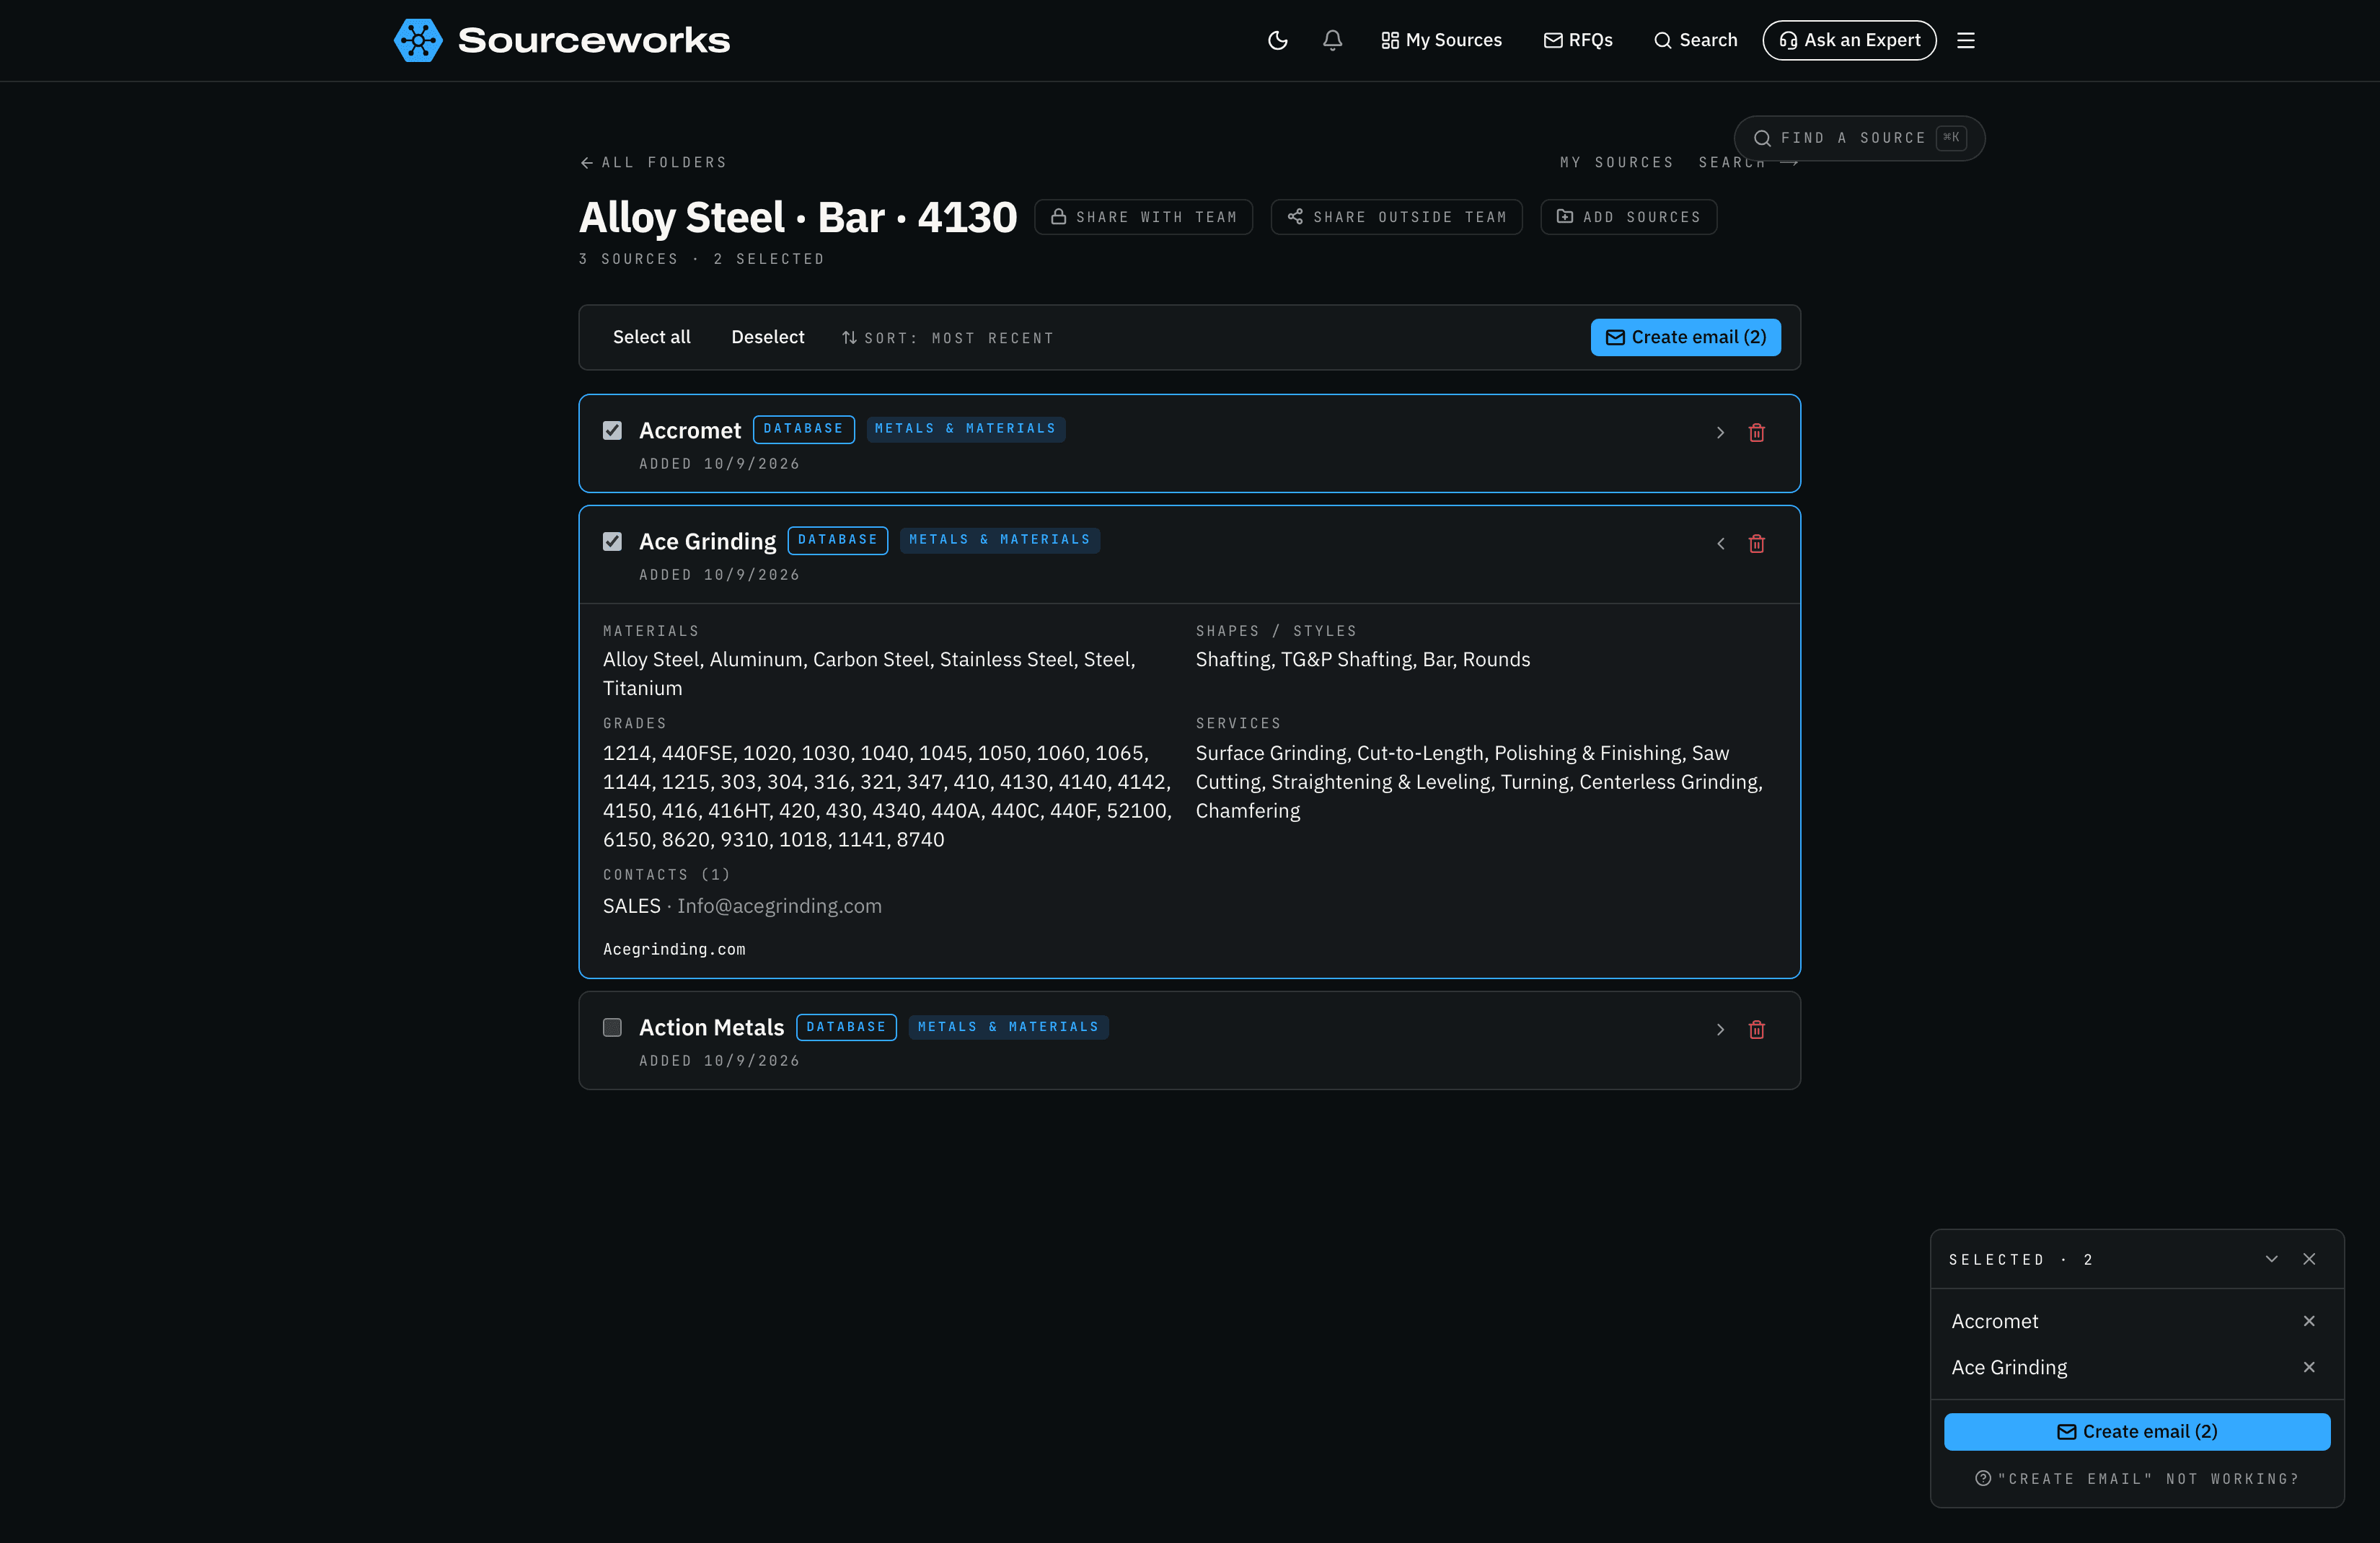Click the Ace Grinding source name heading
The width and height of the screenshot is (2380, 1543).
tap(707, 541)
